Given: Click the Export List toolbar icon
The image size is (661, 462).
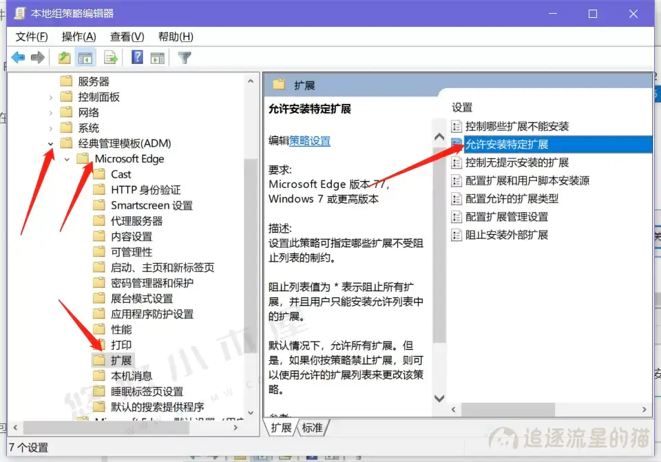Looking at the screenshot, I should 110,57.
